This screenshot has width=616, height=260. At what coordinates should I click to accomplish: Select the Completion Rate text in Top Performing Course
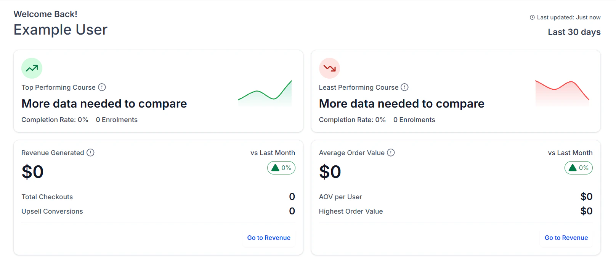click(55, 119)
